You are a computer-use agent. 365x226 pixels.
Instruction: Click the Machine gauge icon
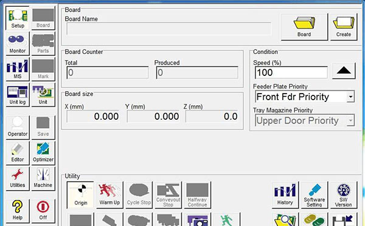[43, 179]
